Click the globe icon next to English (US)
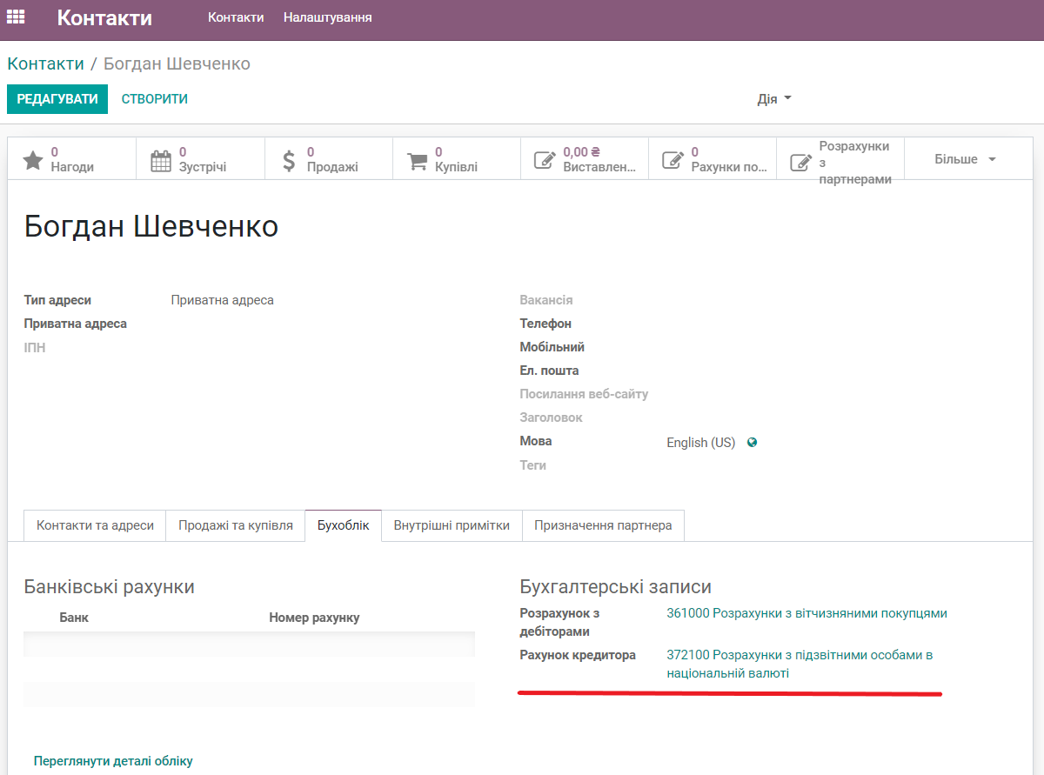Viewport: 1044px width, 775px height. point(750,442)
